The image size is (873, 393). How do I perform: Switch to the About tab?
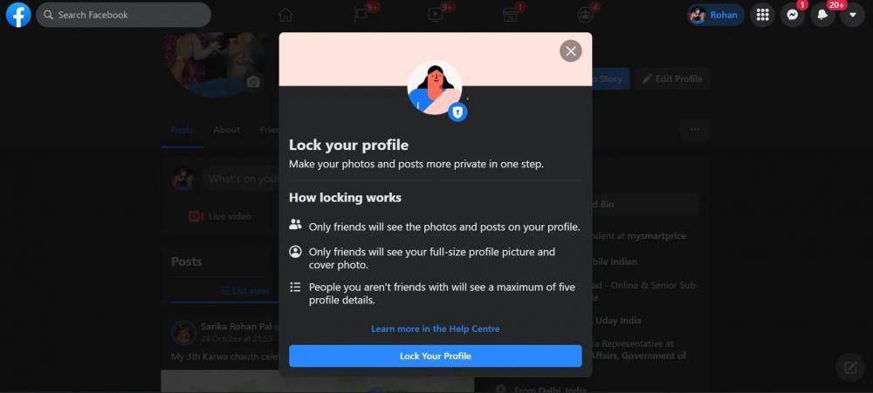227,130
